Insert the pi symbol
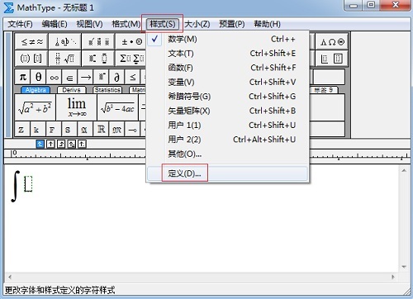 (x=23, y=77)
